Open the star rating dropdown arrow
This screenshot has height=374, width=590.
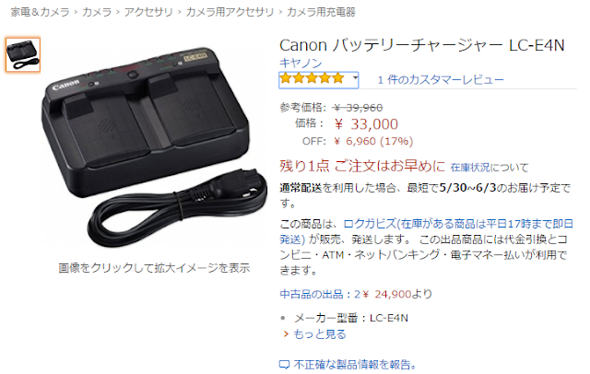[355, 78]
